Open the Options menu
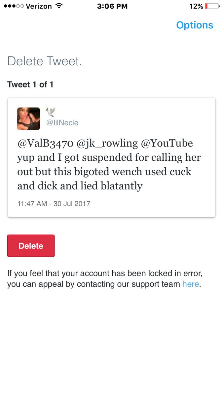The width and height of the screenshot is (223, 396). pos(195,25)
